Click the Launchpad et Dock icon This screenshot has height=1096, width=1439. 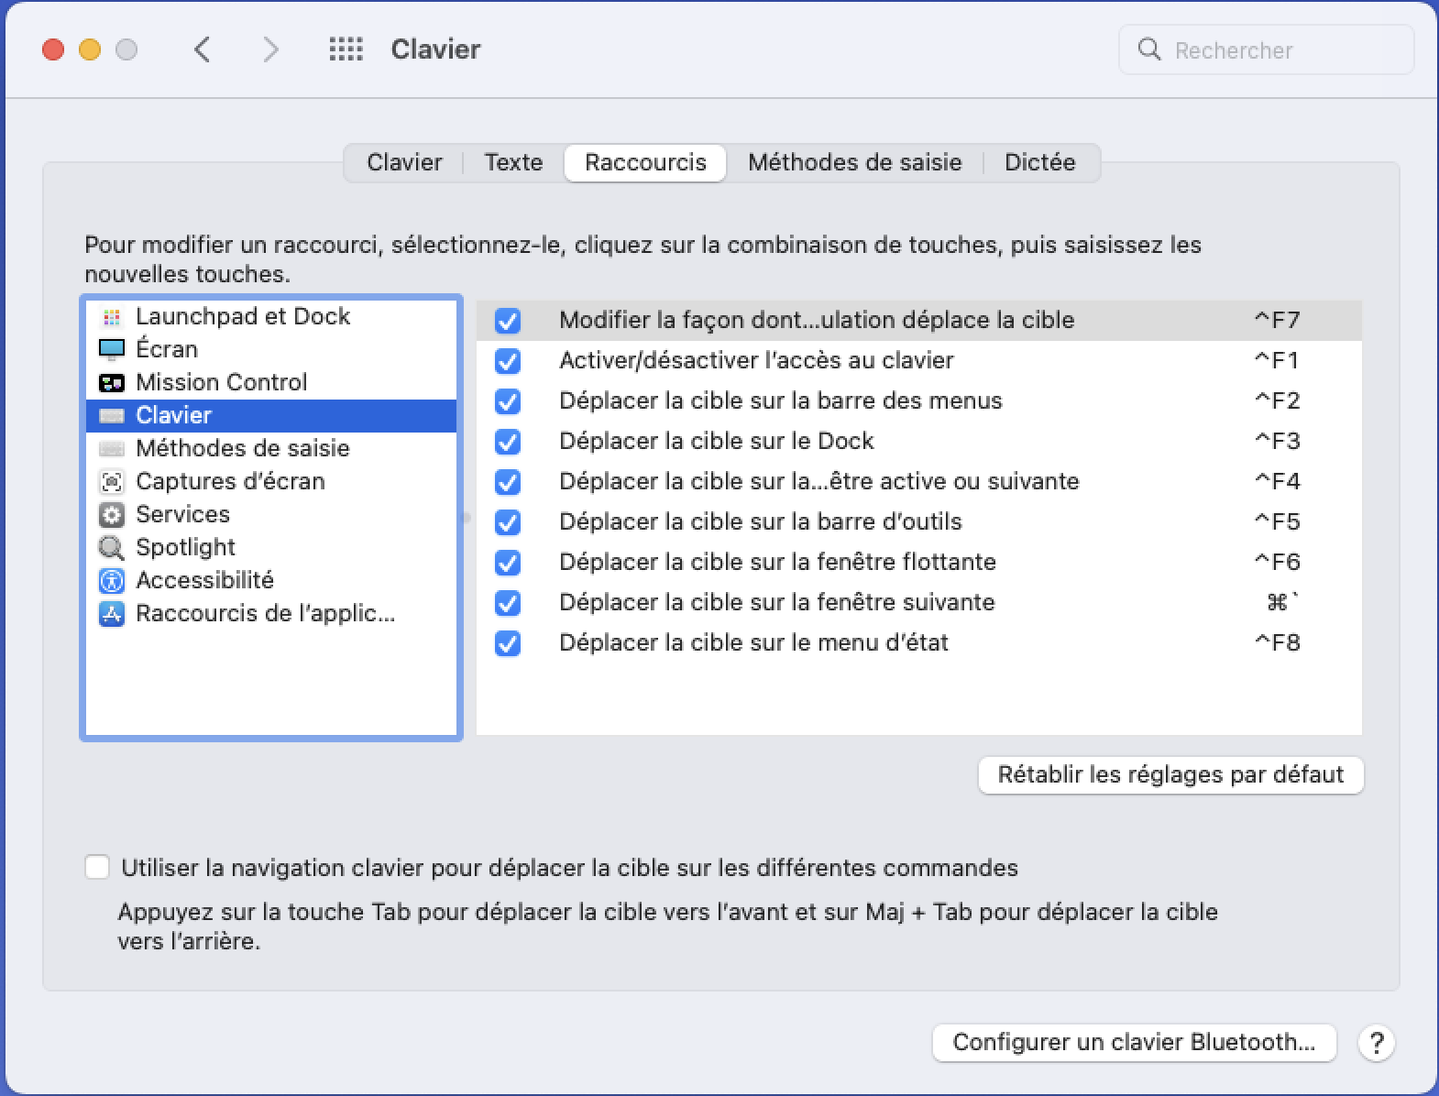112,317
